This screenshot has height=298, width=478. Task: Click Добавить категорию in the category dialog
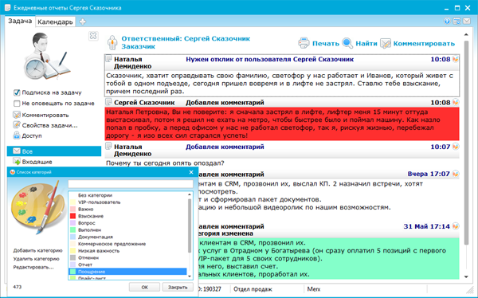click(37, 250)
